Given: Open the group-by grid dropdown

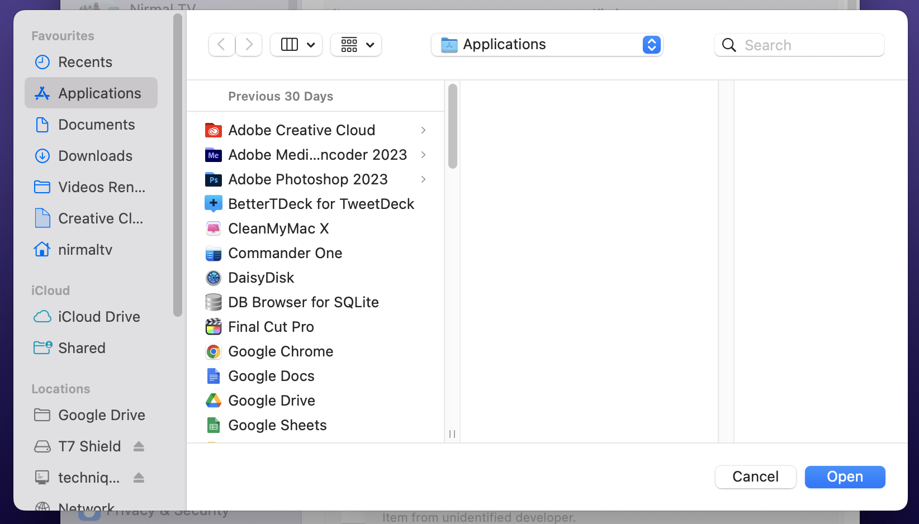Looking at the screenshot, I should (356, 45).
